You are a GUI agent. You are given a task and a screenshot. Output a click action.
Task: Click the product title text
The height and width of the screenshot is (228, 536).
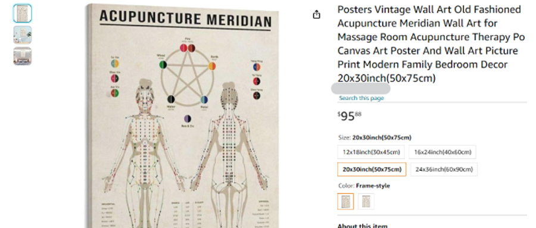pos(431,43)
